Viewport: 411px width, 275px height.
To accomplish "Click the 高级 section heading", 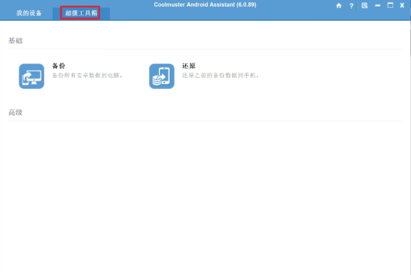I will point(16,112).
